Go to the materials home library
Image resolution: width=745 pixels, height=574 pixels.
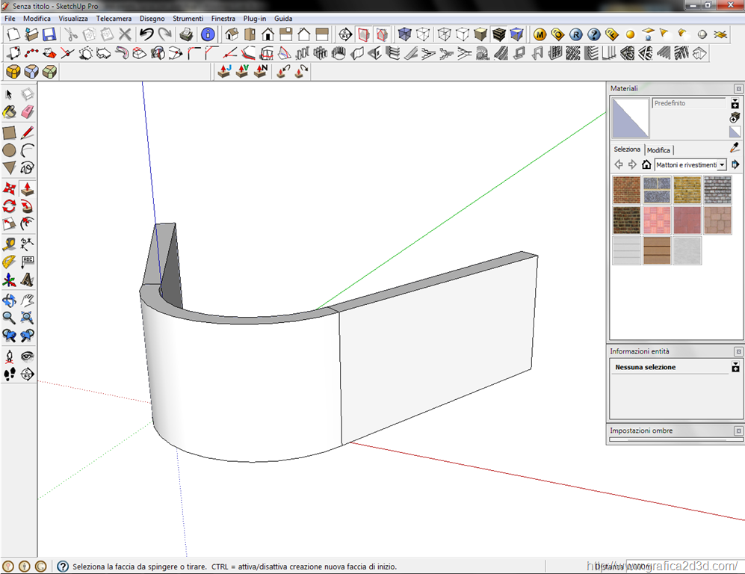pos(646,164)
